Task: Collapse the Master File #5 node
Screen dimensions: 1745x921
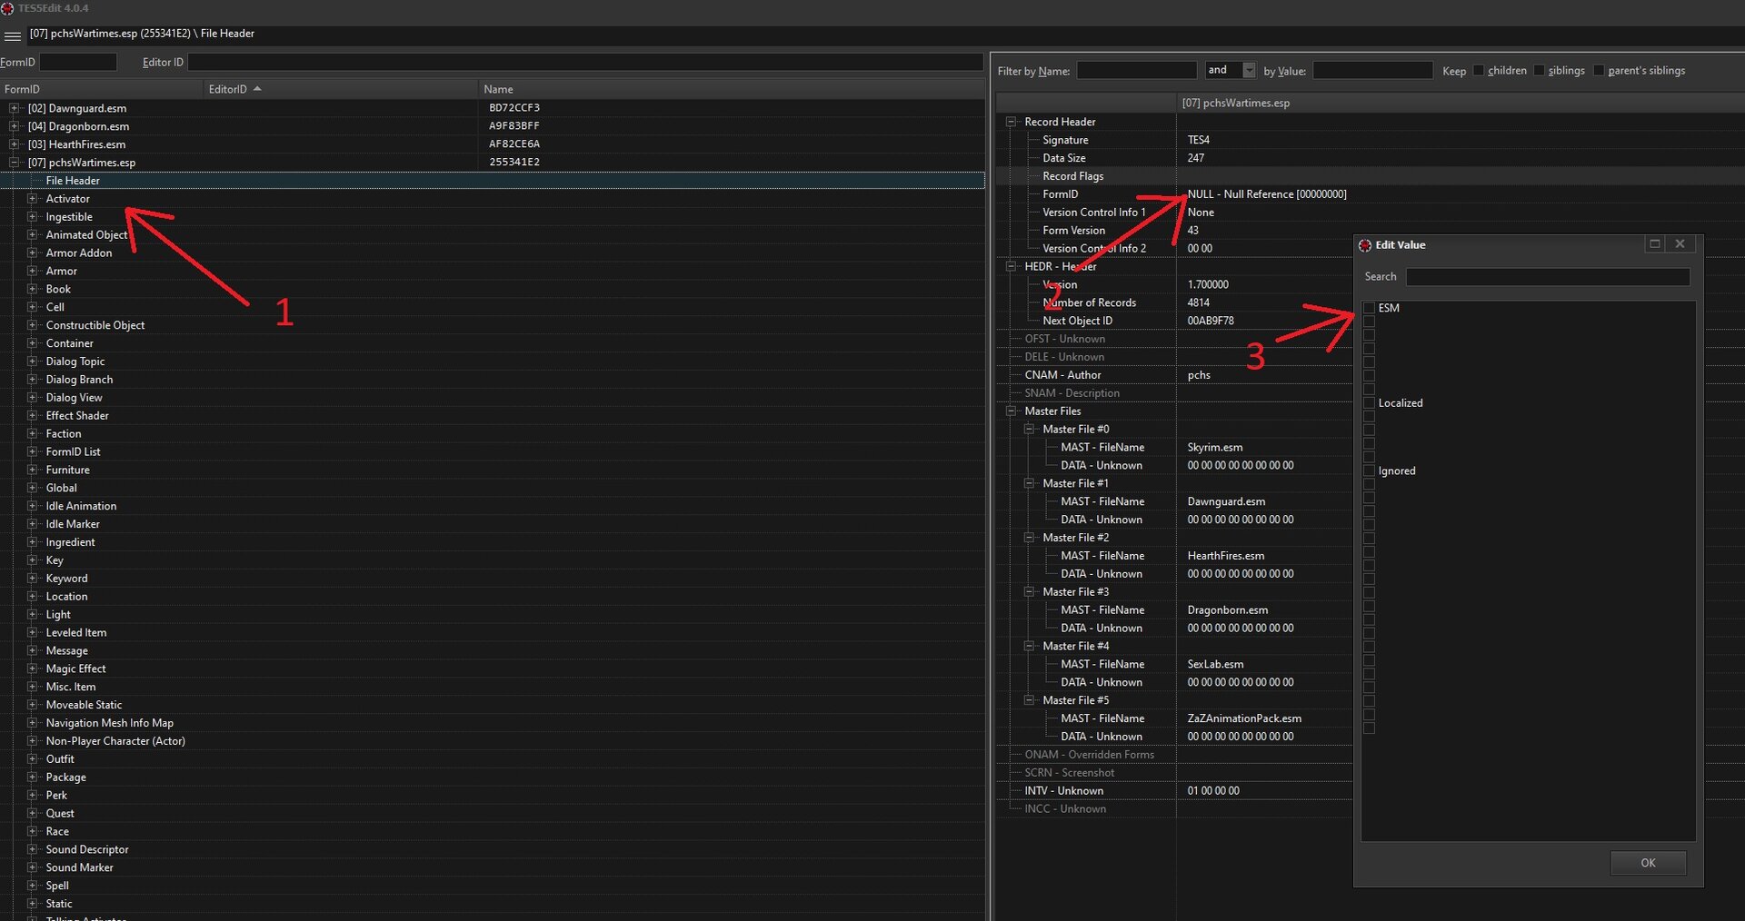Action: (x=1030, y=700)
